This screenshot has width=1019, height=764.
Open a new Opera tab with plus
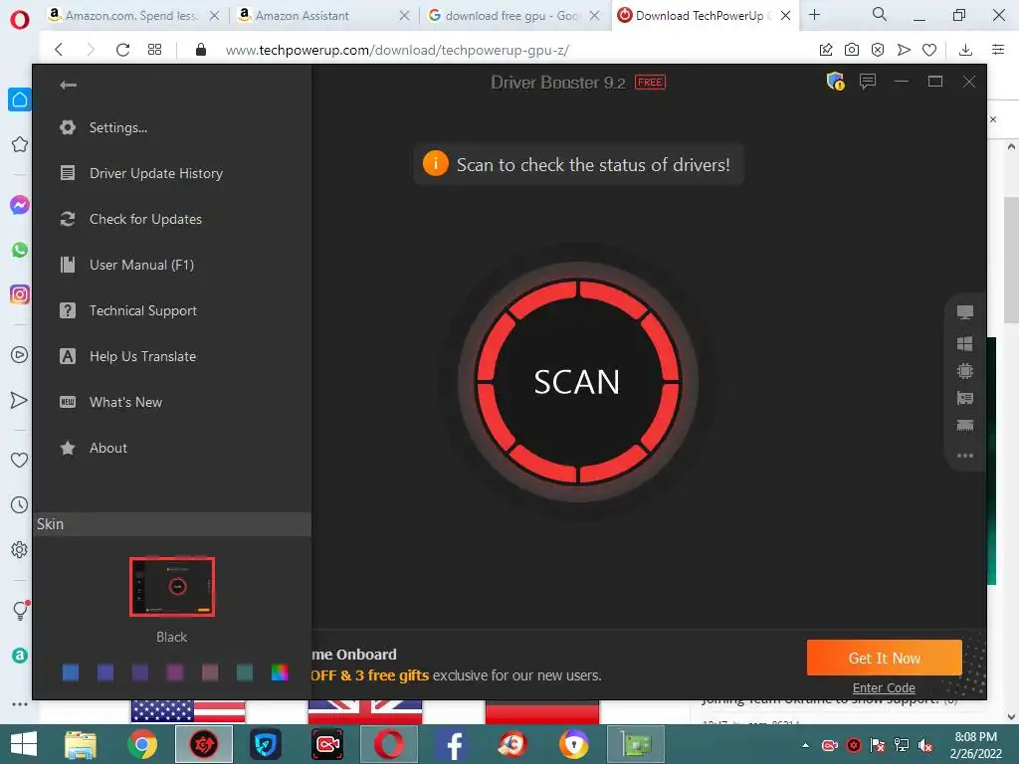pos(814,14)
